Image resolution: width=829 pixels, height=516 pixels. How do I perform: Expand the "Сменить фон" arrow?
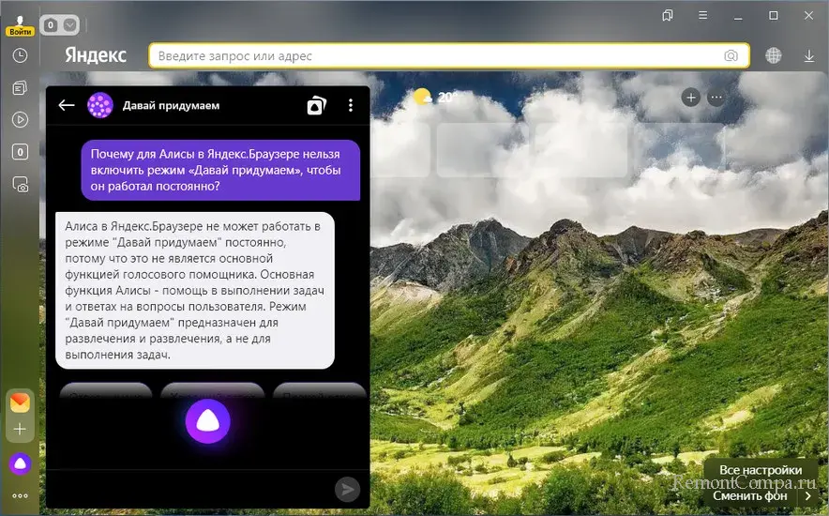click(806, 495)
